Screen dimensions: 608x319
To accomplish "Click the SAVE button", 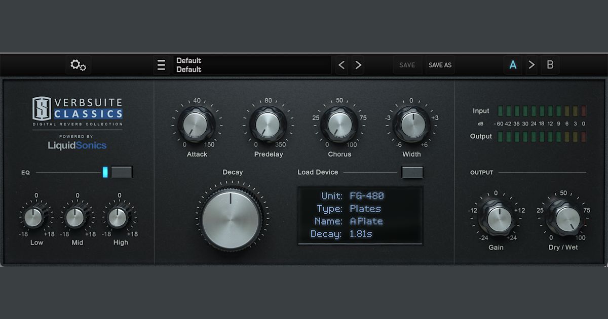I will click(408, 65).
